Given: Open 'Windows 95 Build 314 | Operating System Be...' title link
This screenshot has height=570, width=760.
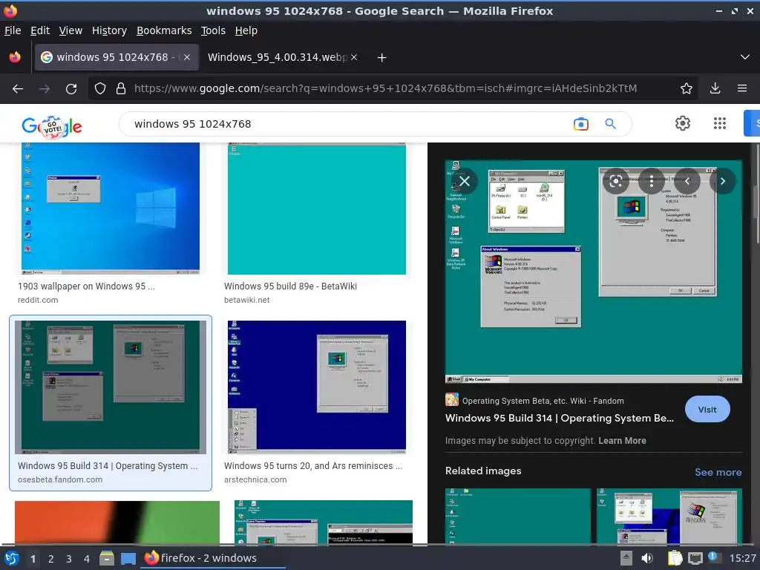Looking at the screenshot, I should pyautogui.click(x=560, y=419).
